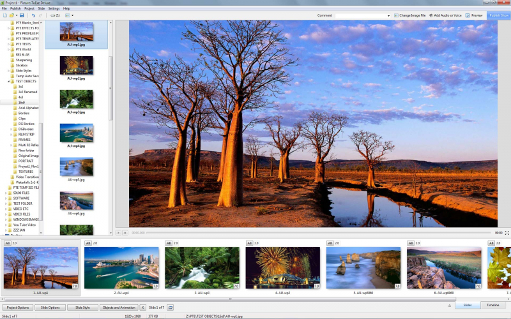This screenshot has height=319, width=511.
Task: Click the Redo arrow icon
Action: (40, 15)
